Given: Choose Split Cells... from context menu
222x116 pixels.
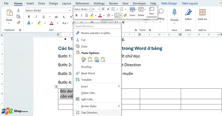Looking at the screenshot, I should pos(97,99).
